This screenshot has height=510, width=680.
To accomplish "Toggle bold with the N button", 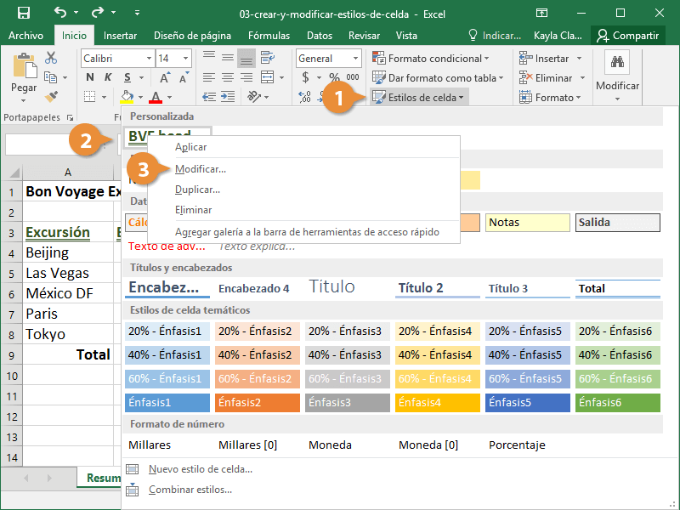I will (89, 77).
